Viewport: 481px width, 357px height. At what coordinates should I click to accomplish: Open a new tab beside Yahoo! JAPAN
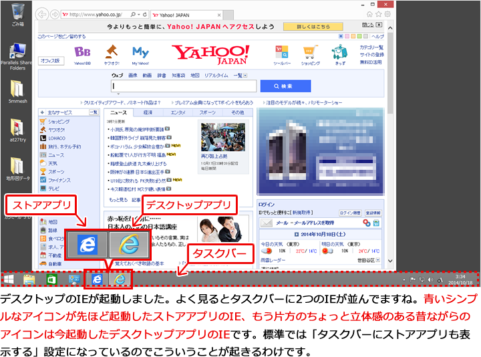[x=228, y=15]
